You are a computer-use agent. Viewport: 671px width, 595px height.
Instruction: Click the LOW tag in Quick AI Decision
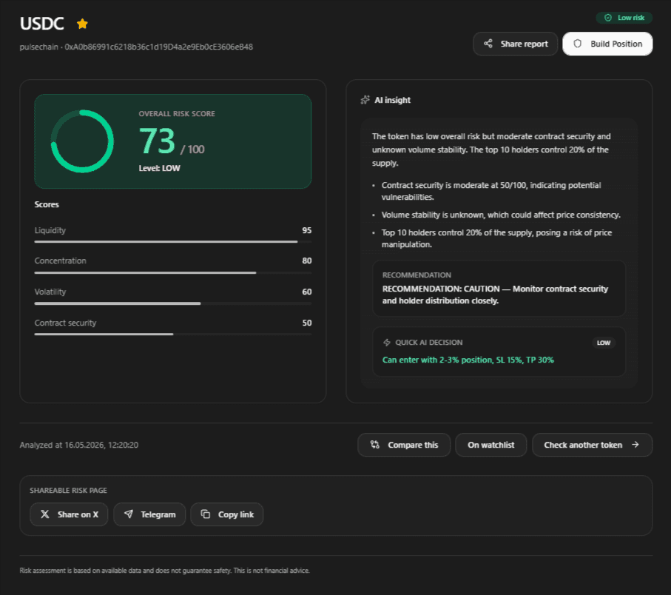click(x=604, y=343)
